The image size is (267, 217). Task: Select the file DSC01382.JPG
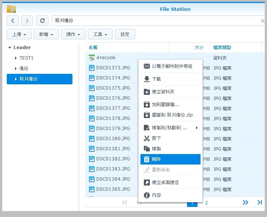click(113, 159)
